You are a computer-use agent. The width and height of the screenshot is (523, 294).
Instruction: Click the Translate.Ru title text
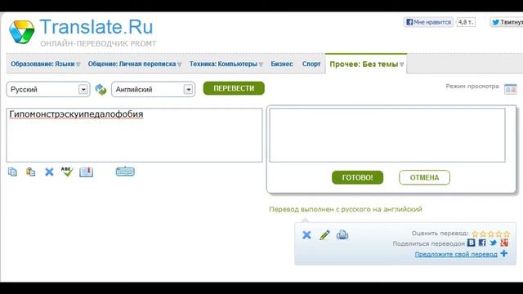96,27
